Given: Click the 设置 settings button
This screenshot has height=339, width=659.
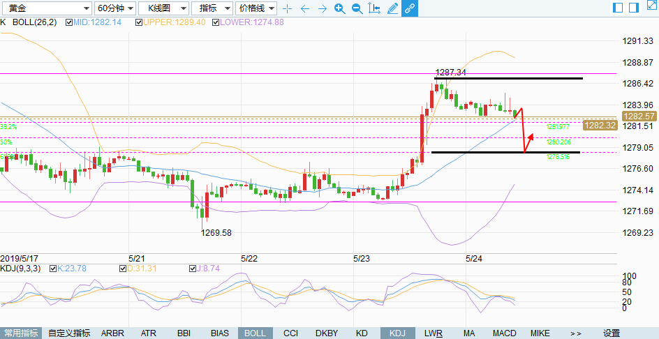Looking at the screenshot, I should 612,333.
